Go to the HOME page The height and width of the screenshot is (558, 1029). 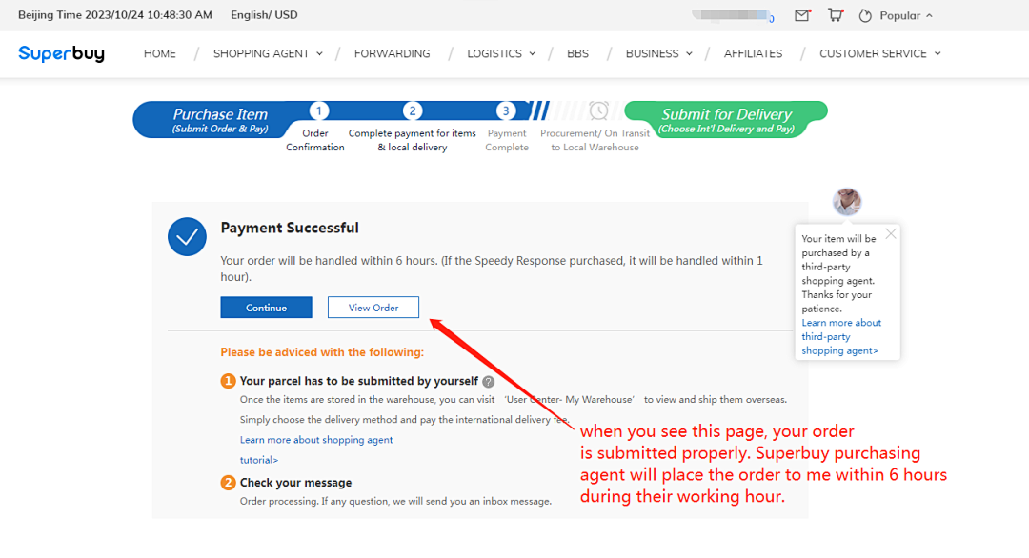pyautogui.click(x=160, y=53)
